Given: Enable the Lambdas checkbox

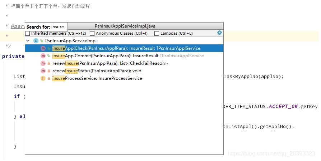Looking at the screenshot, I should point(157,33).
